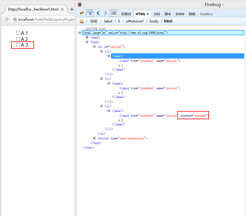
Task: Open the 网络 network tab
Action: tap(192, 14)
